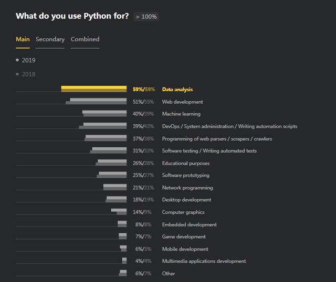Click the 14%/9% value

(x=142, y=212)
